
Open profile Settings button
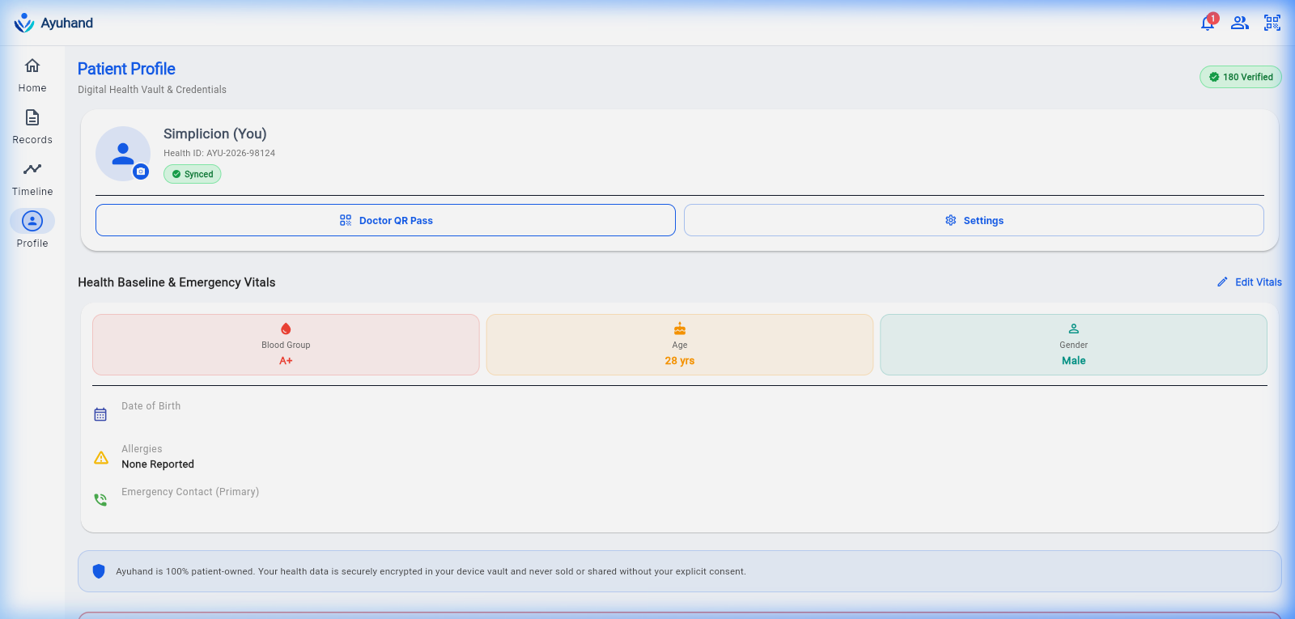[974, 220]
